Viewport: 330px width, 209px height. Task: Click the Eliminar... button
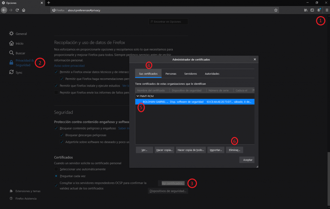[x=235, y=150]
